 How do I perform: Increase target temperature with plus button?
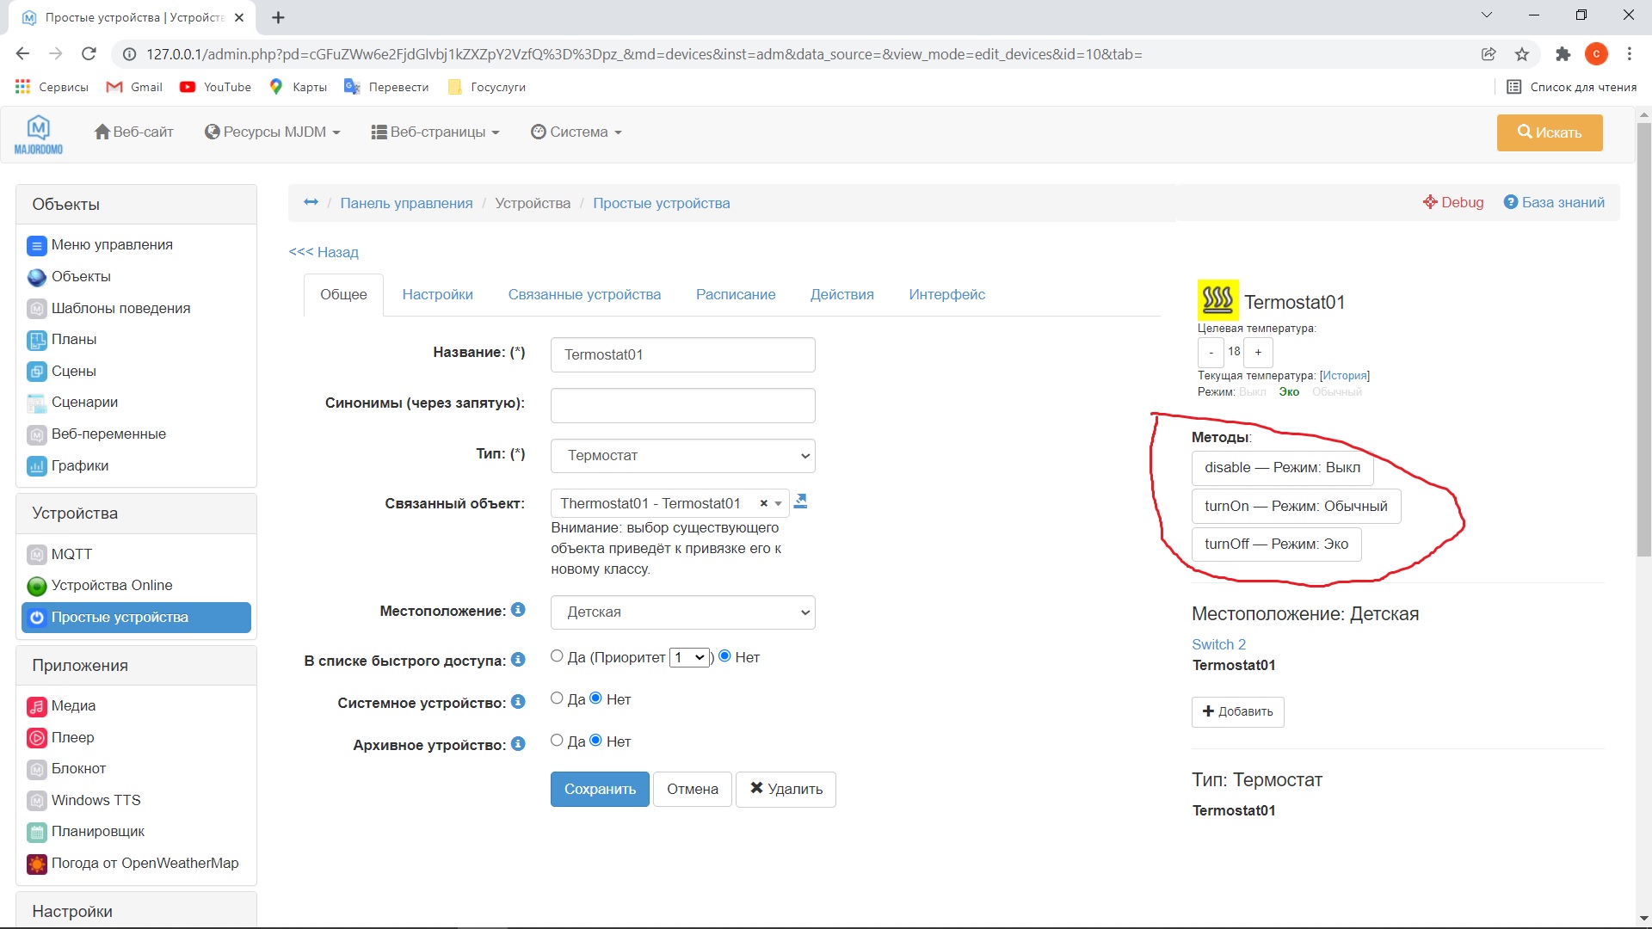pos(1257,352)
